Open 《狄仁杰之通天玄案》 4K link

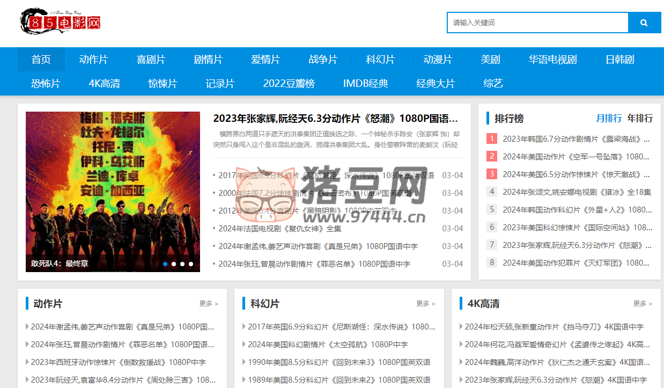(x=558, y=362)
